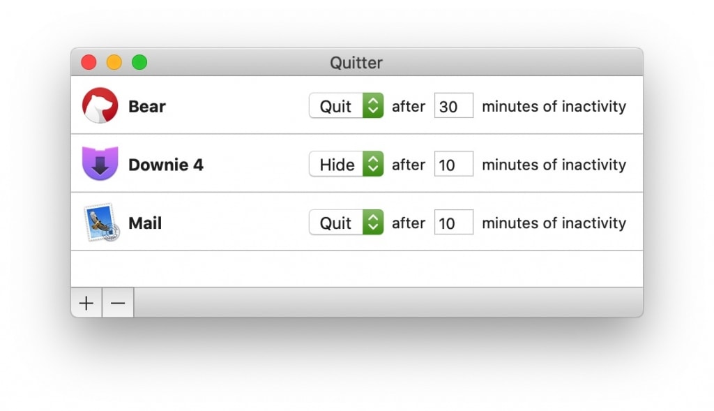714x411 pixels.
Task: Click the empty row below Mail
Action: point(357,269)
